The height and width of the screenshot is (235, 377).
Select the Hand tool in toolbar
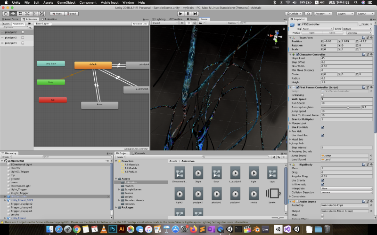[5, 14]
